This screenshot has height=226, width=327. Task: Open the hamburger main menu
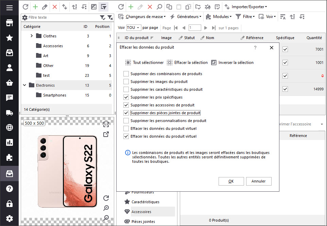10,8
